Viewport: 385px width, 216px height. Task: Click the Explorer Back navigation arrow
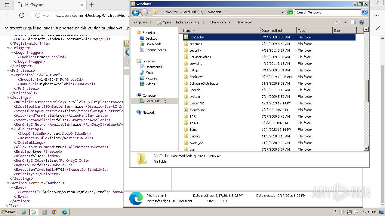pyautogui.click(x=136, y=12)
